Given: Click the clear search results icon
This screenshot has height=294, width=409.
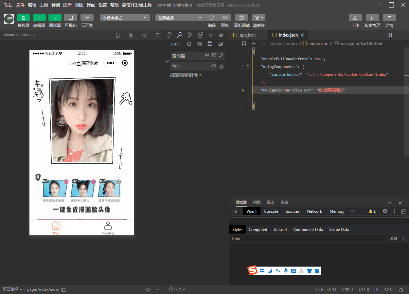Looking at the screenshot, I should [200, 44].
